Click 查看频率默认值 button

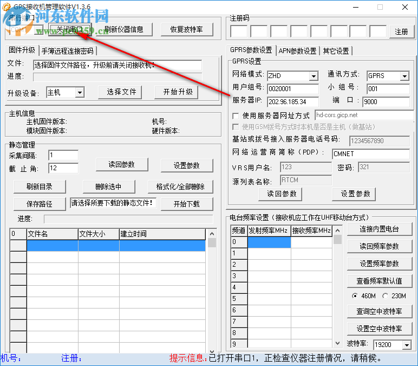[380, 281]
